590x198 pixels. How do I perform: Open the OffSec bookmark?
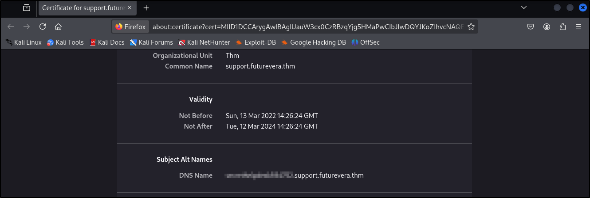point(366,42)
